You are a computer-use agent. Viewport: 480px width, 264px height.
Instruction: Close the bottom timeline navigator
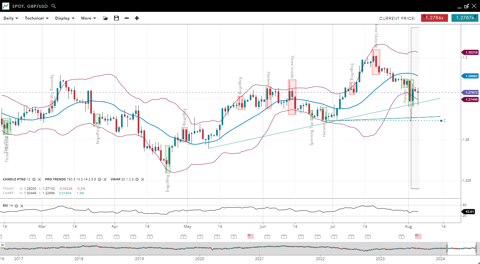(3, 245)
